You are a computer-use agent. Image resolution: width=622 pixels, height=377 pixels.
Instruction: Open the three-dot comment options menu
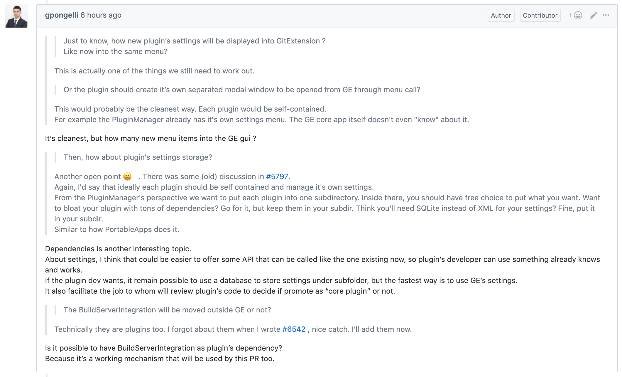pyautogui.click(x=606, y=15)
